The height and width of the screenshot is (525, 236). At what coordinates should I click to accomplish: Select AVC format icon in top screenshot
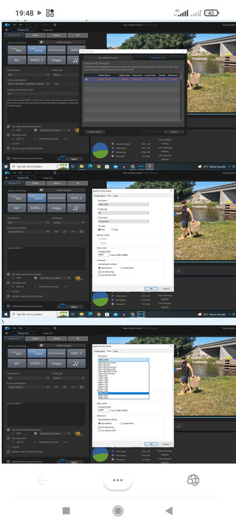(x=16, y=50)
